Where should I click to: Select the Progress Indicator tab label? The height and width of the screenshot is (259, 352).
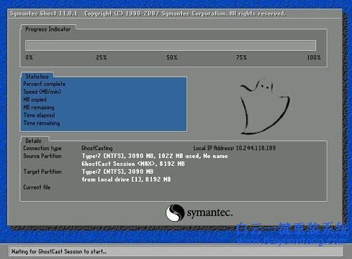point(48,29)
